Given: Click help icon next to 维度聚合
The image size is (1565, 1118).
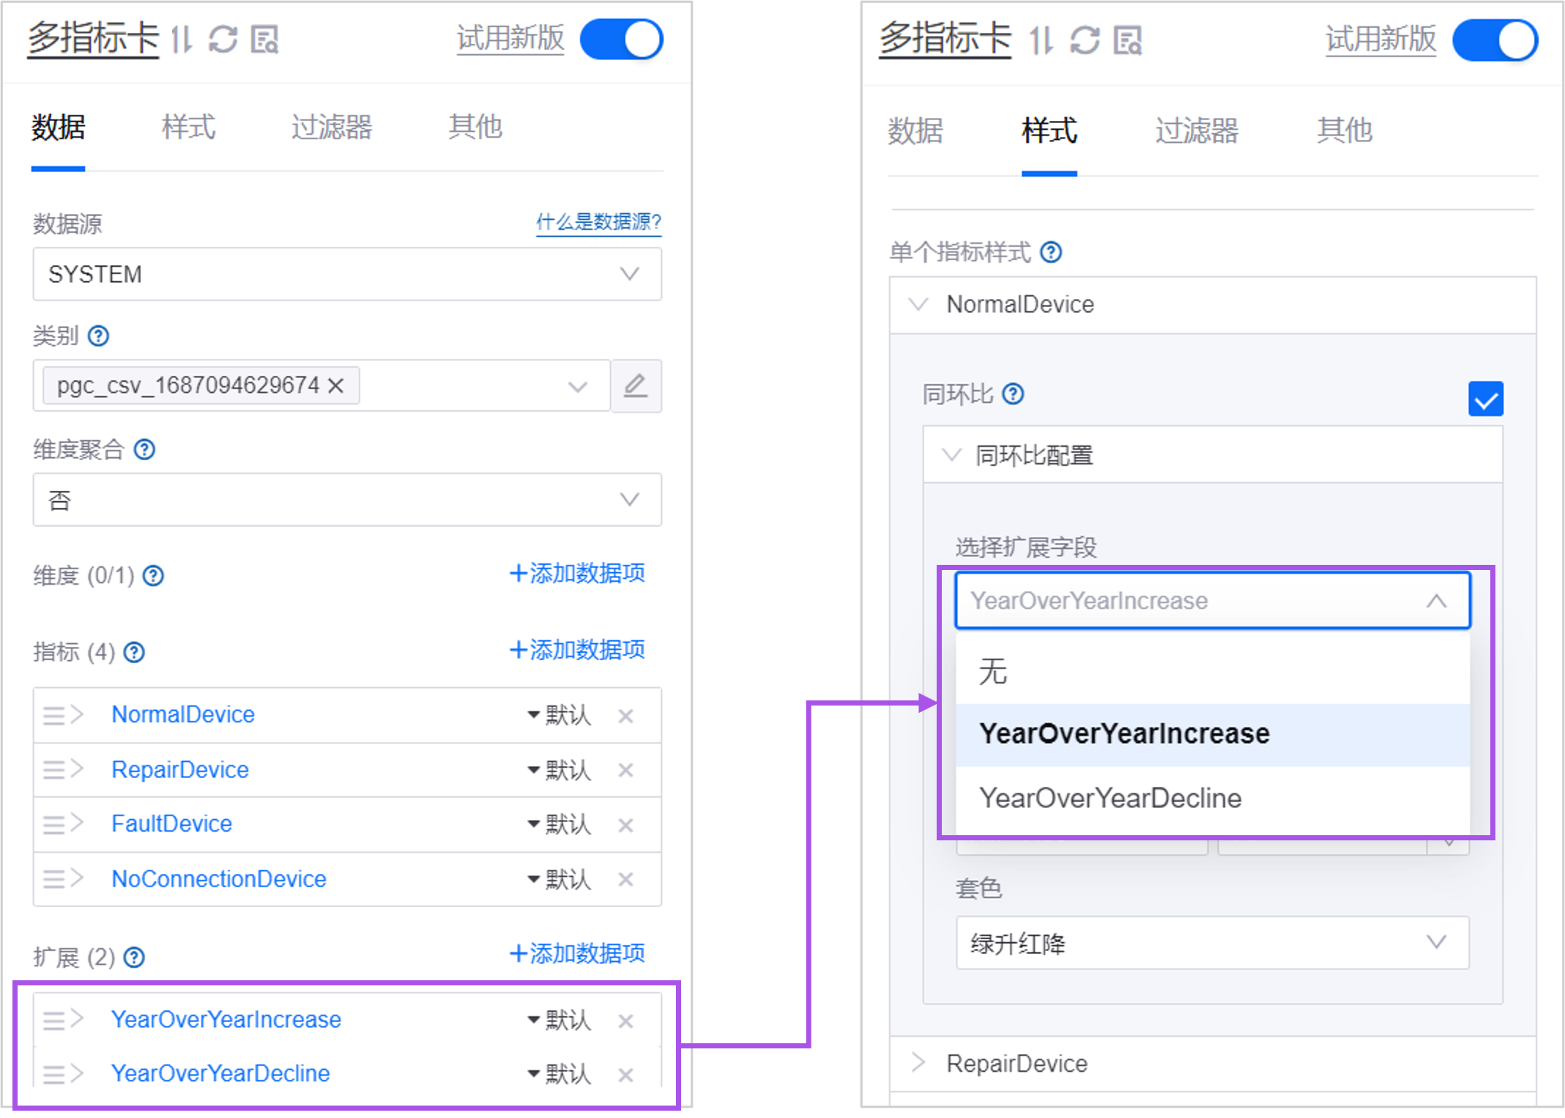Looking at the screenshot, I should [144, 449].
